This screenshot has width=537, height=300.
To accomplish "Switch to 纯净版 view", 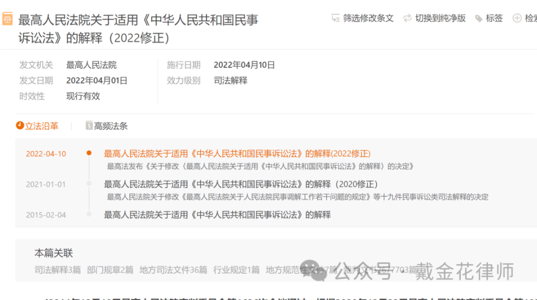I will pyautogui.click(x=440, y=18).
